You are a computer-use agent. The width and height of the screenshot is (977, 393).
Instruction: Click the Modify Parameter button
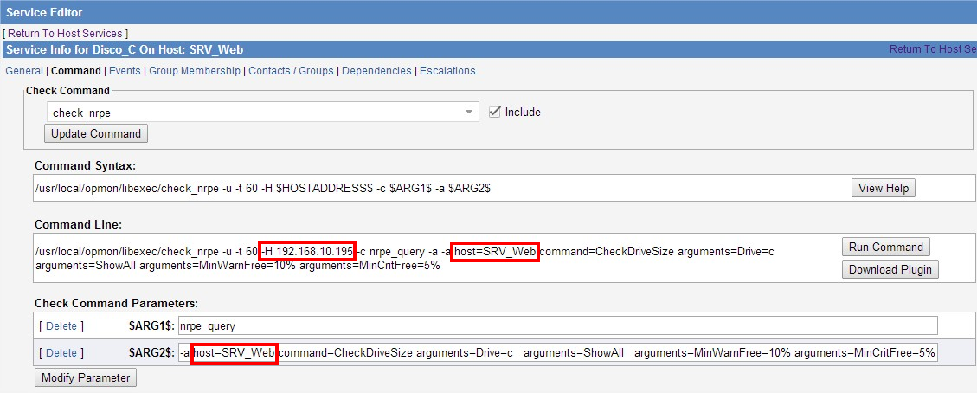click(x=86, y=377)
